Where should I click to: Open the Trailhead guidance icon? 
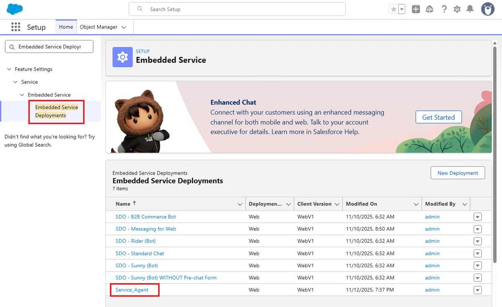(x=430, y=9)
